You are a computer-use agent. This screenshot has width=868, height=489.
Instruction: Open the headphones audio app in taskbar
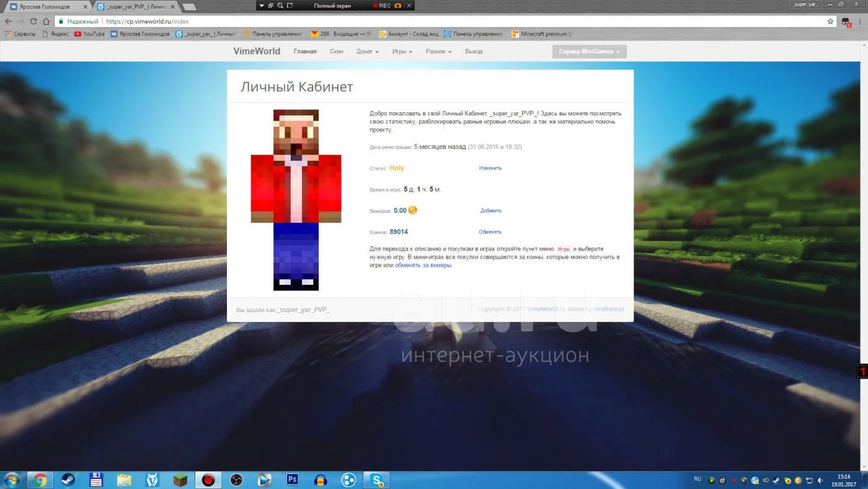point(321,480)
